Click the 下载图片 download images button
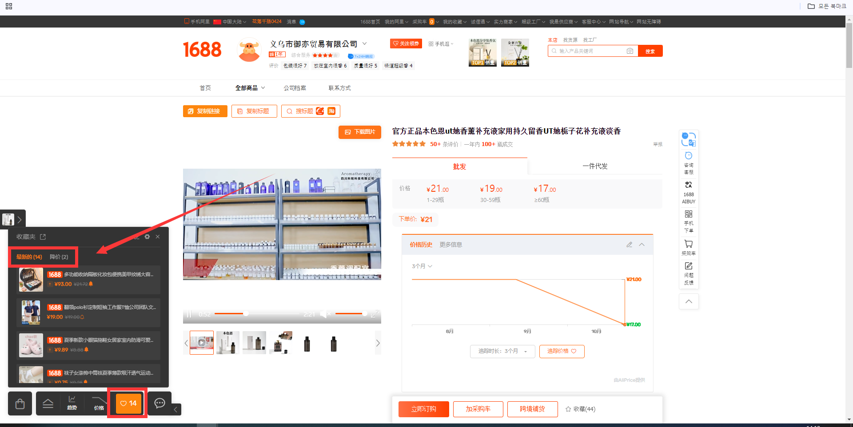The height and width of the screenshot is (427, 853). pos(360,132)
